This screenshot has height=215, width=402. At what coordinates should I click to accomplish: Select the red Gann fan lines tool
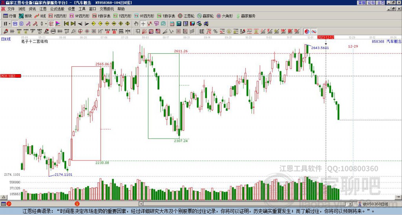(x=144, y=31)
